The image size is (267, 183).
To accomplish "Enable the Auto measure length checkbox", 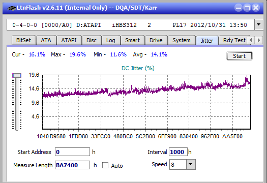I will (105, 165).
